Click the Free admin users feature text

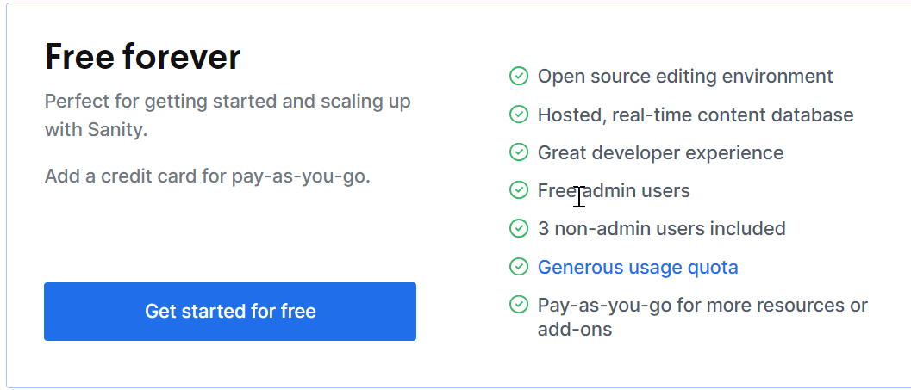pyautogui.click(x=614, y=190)
